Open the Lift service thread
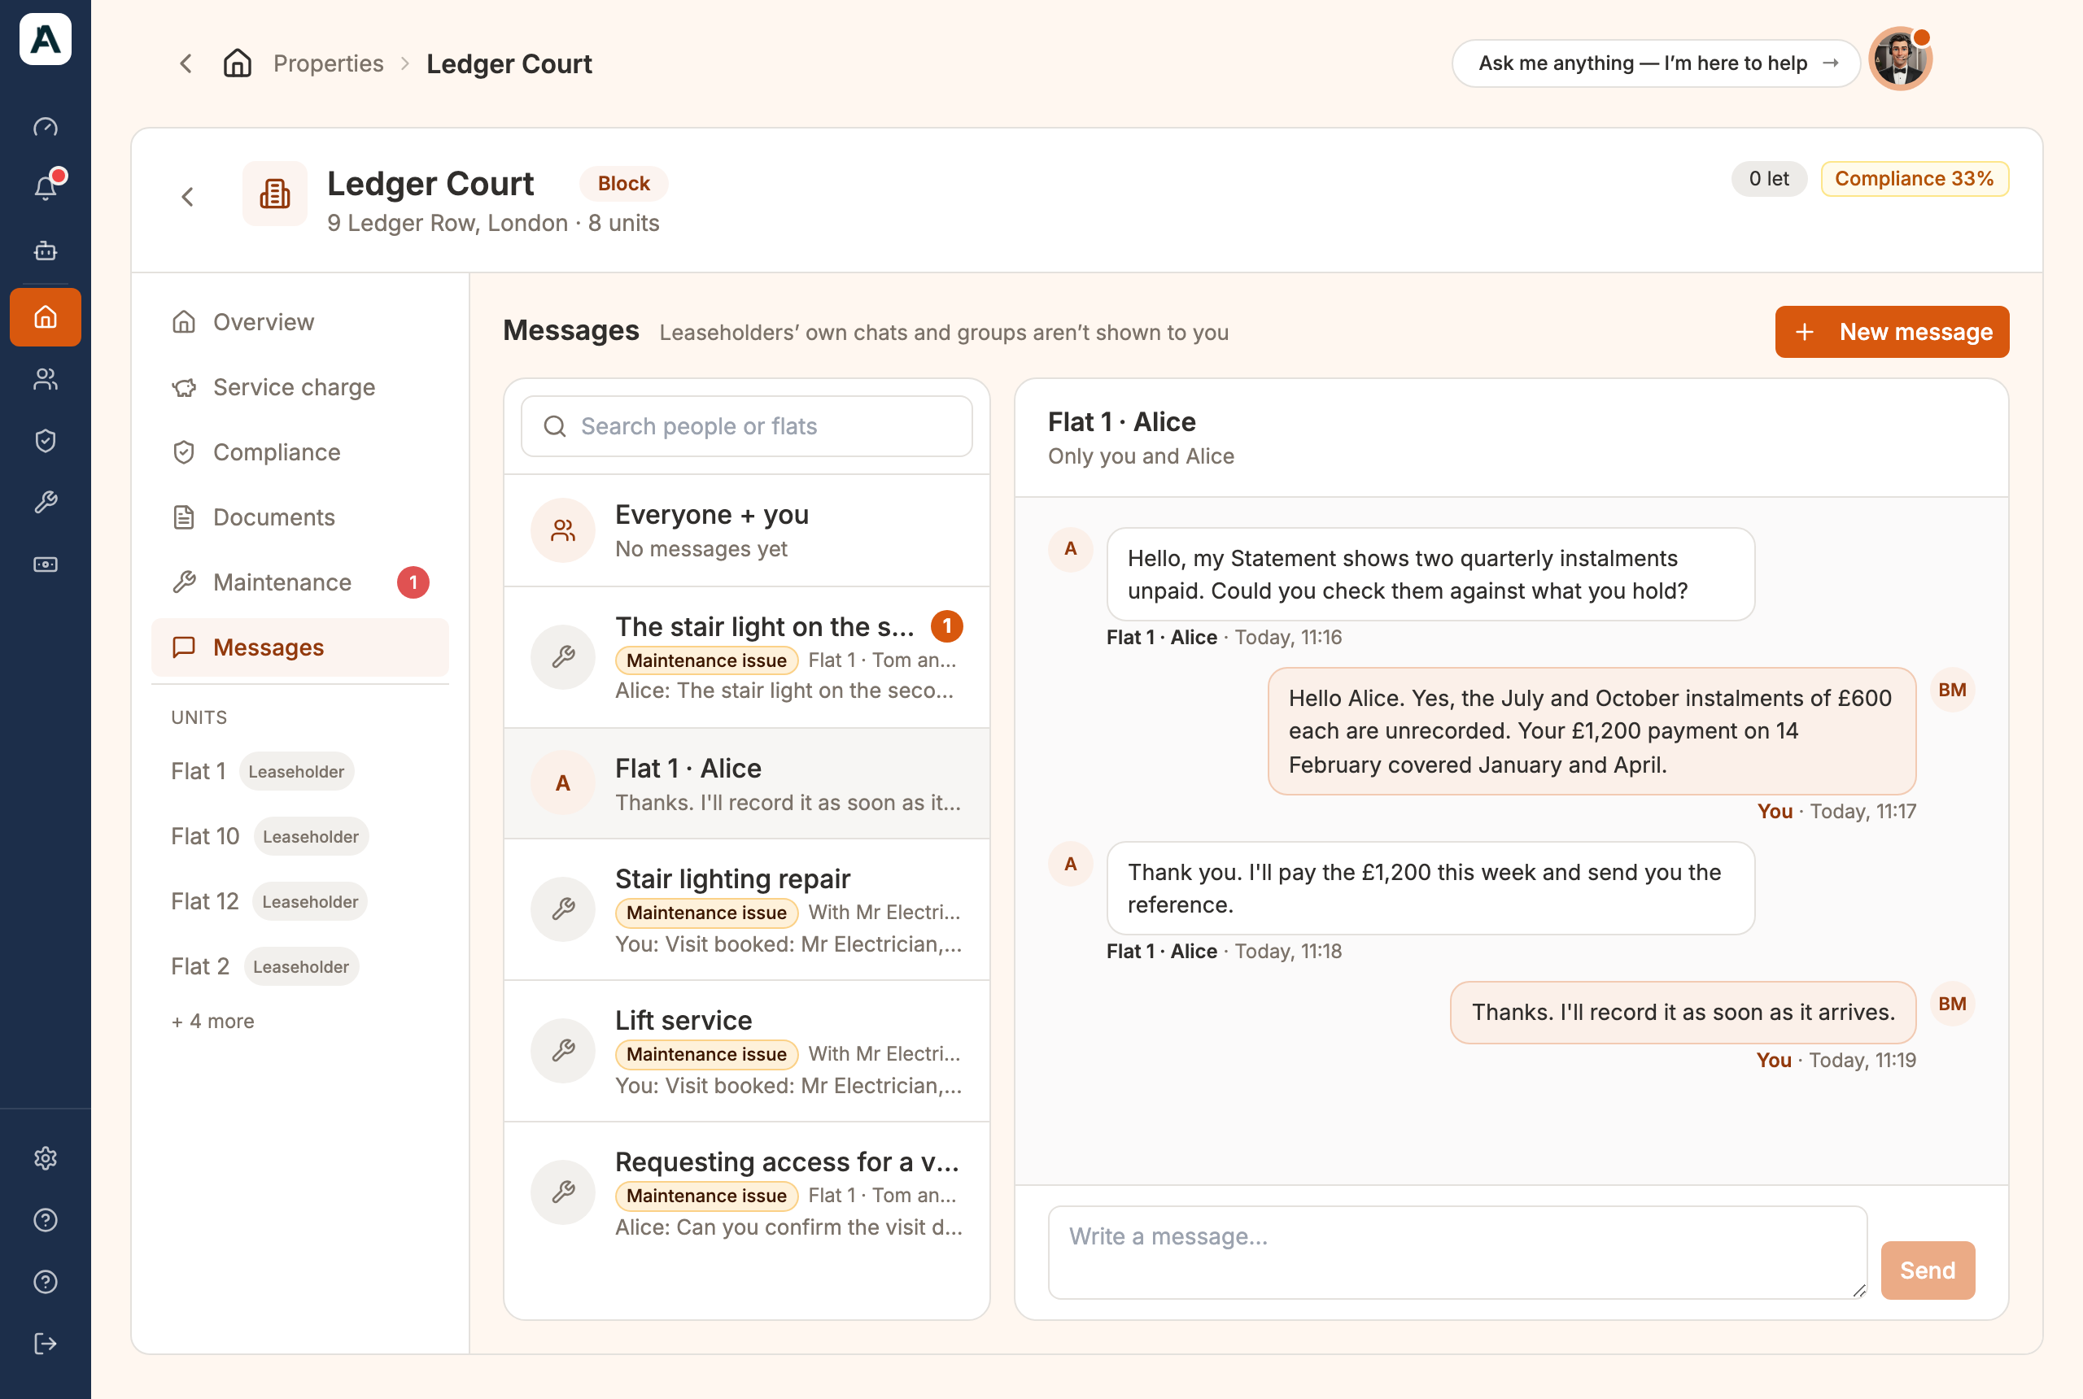Screen dimensions: 2083x1399 [x=747, y=1052]
